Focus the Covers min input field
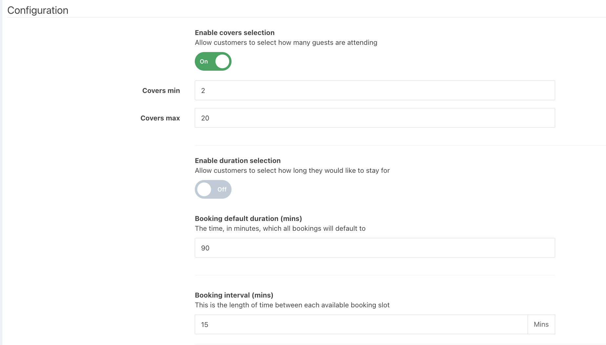 (x=374, y=90)
